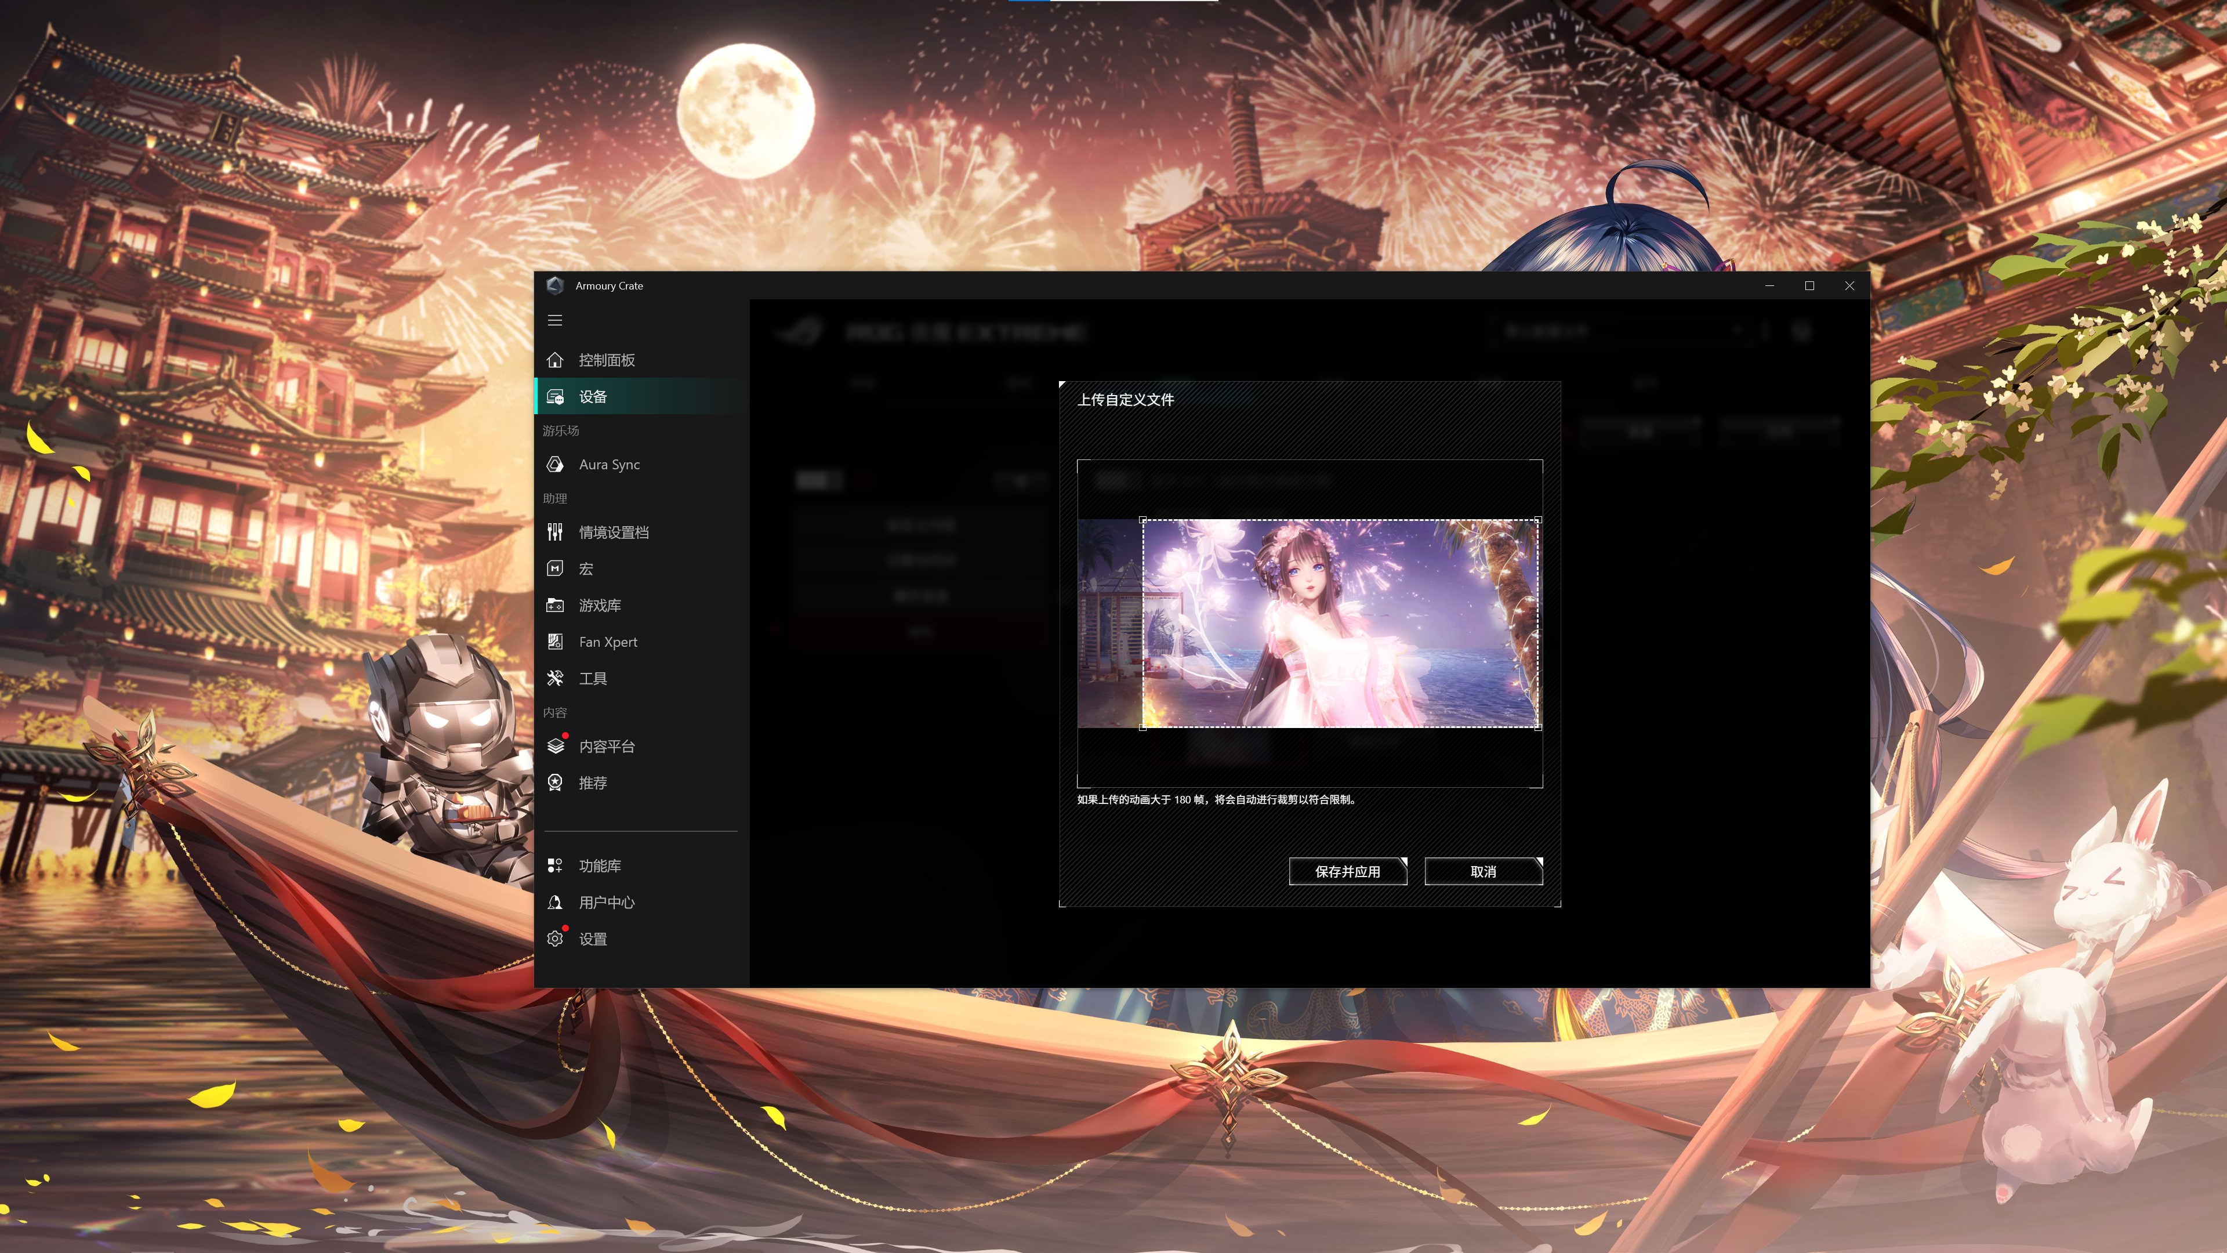Click the 180 帧 animation limit notice text
This screenshot has height=1253, width=2227.
tap(1218, 800)
